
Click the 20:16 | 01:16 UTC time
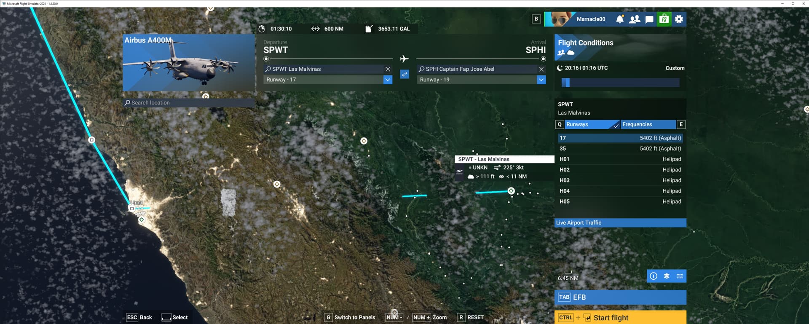click(x=586, y=68)
